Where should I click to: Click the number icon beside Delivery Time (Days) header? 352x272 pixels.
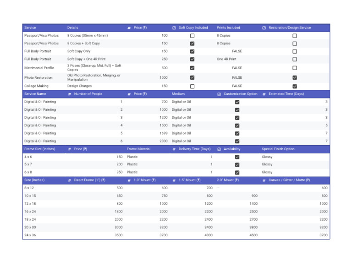click(174, 149)
